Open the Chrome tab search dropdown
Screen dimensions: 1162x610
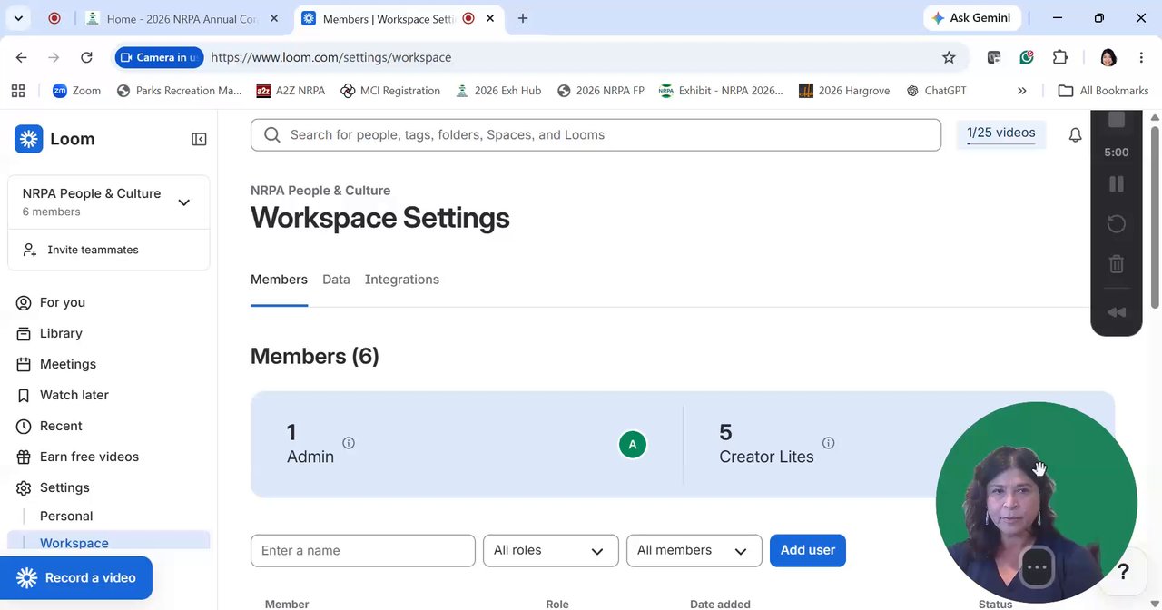pos(18,18)
